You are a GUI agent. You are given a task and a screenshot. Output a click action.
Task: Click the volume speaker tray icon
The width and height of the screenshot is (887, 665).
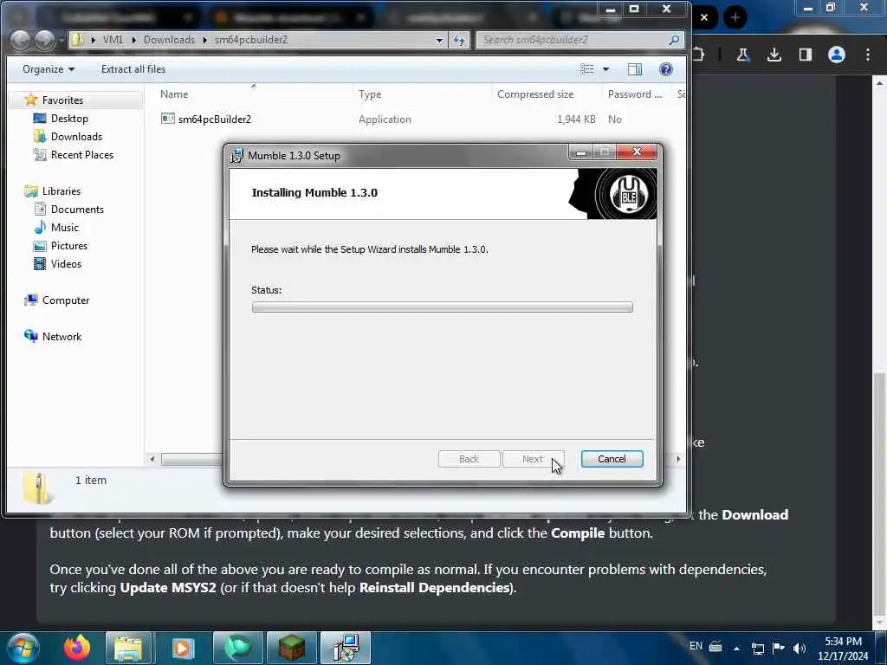pos(800,648)
